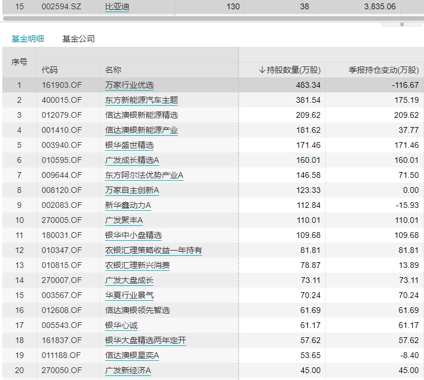Open fund link 广发聚丰A
The image size is (424, 380).
coord(124,220)
